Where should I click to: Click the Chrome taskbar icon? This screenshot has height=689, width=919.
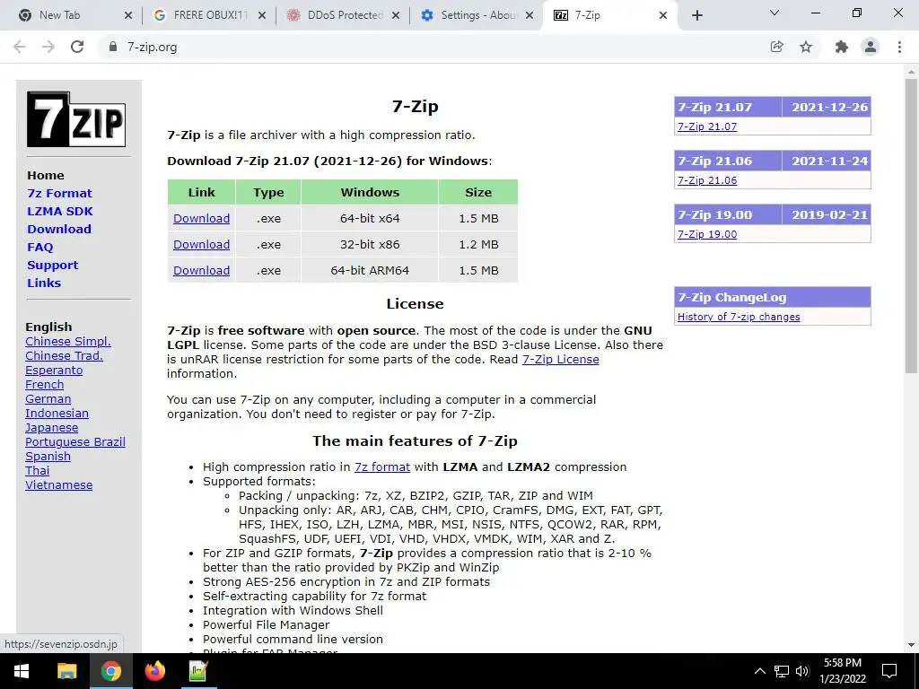click(x=110, y=671)
